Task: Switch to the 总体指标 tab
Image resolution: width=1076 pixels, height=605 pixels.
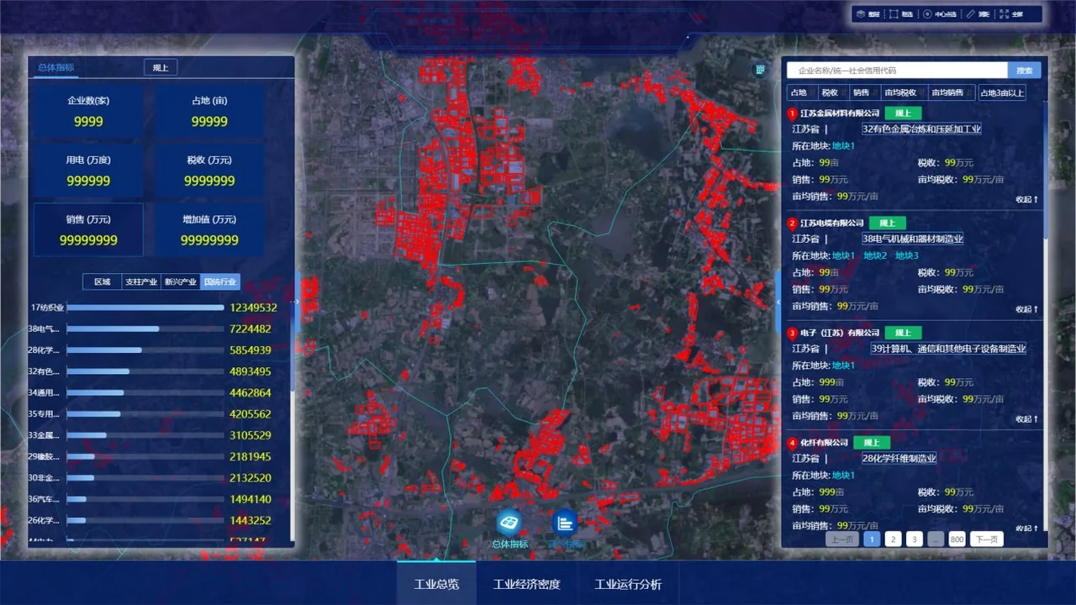Action: tap(55, 67)
